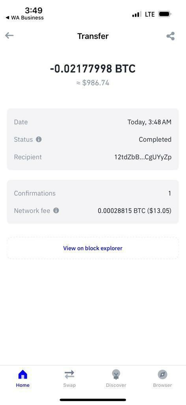The image size is (186, 405).
Task: Tap the Confirmations row
Action: 93,193
